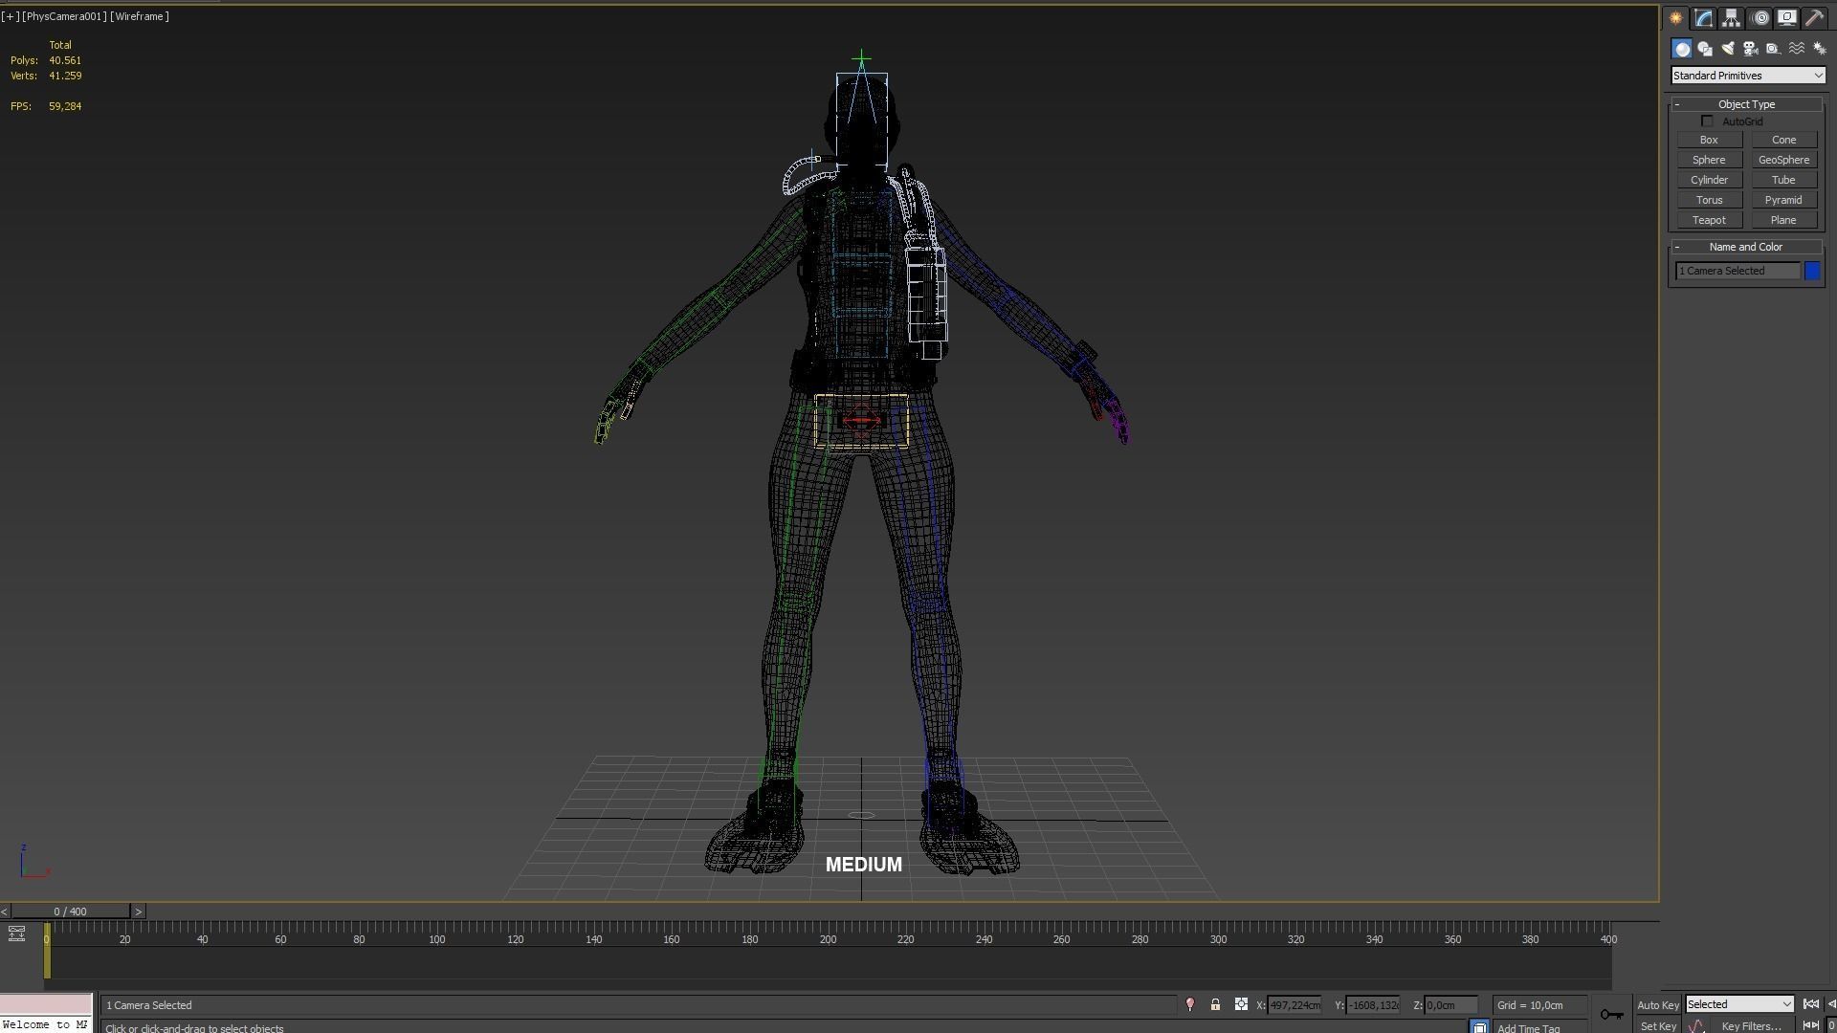1837x1033 pixels.
Task: Click the 1 Camera Selected status line
Action: pyautogui.click(x=638, y=1005)
